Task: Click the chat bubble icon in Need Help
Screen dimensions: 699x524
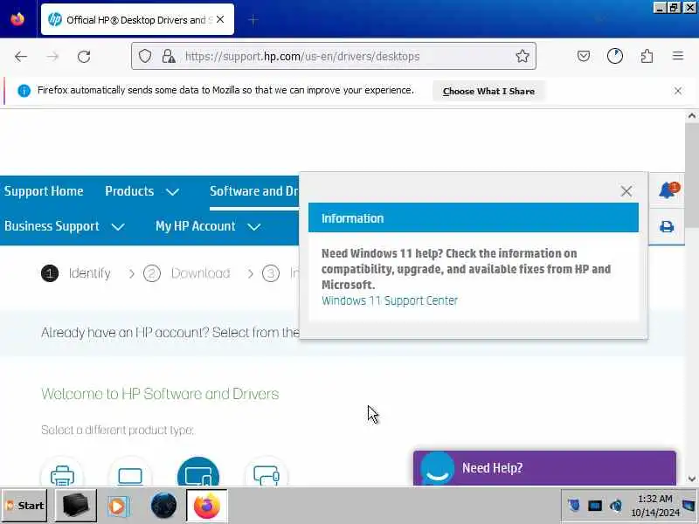Action: pos(437,468)
